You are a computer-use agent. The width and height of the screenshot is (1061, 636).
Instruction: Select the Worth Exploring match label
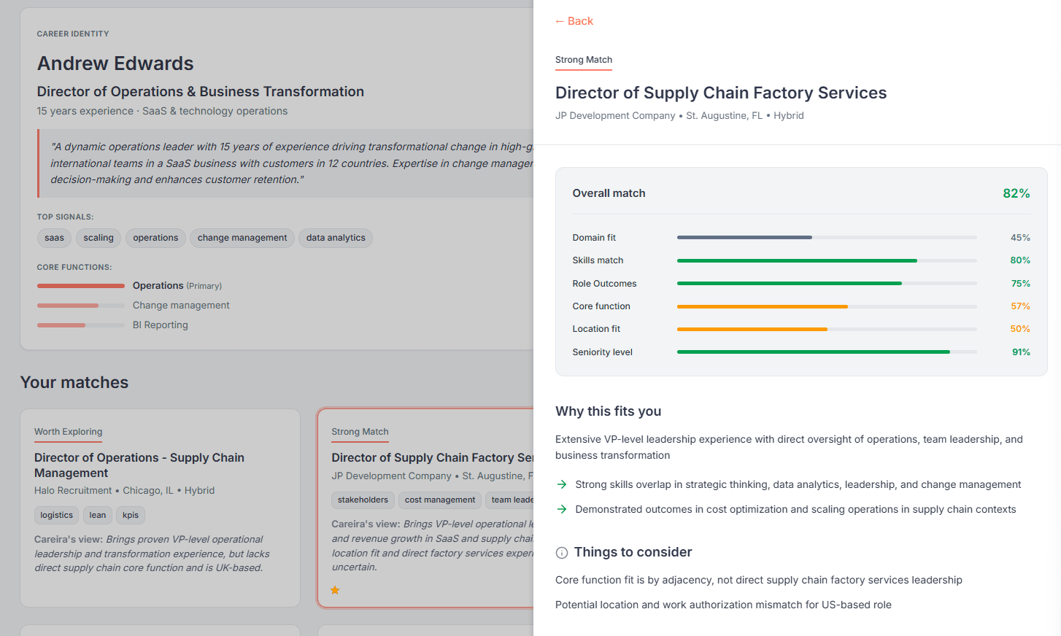pyautogui.click(x=68, y=432)
